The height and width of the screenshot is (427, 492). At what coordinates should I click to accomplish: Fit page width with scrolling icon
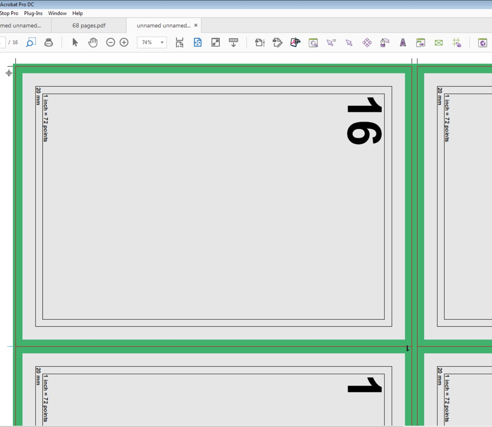179,42
